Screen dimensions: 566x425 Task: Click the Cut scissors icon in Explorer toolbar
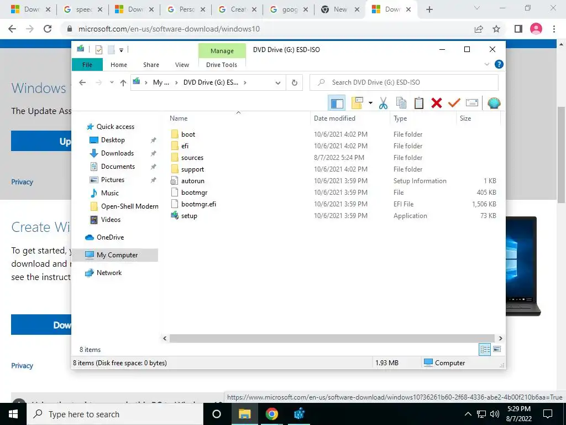(383, 103)
